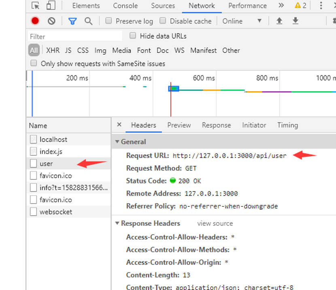Toggle the device toolbar icon
The image size is (336, 290).
pyautogui.click(x=51, y=6)
